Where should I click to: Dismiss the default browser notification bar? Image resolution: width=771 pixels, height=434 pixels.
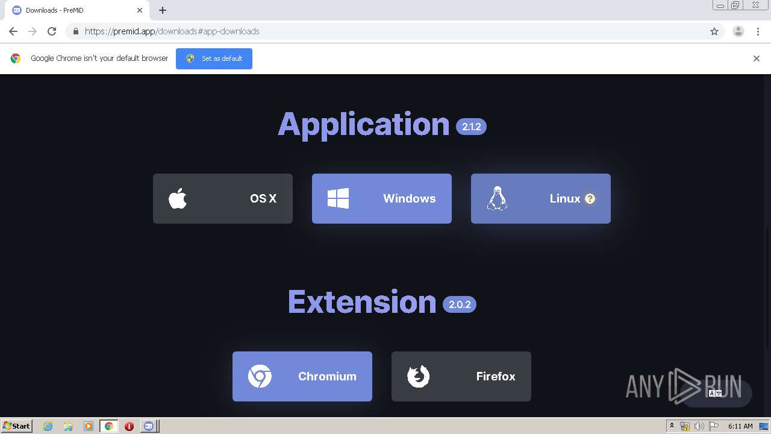757,58
